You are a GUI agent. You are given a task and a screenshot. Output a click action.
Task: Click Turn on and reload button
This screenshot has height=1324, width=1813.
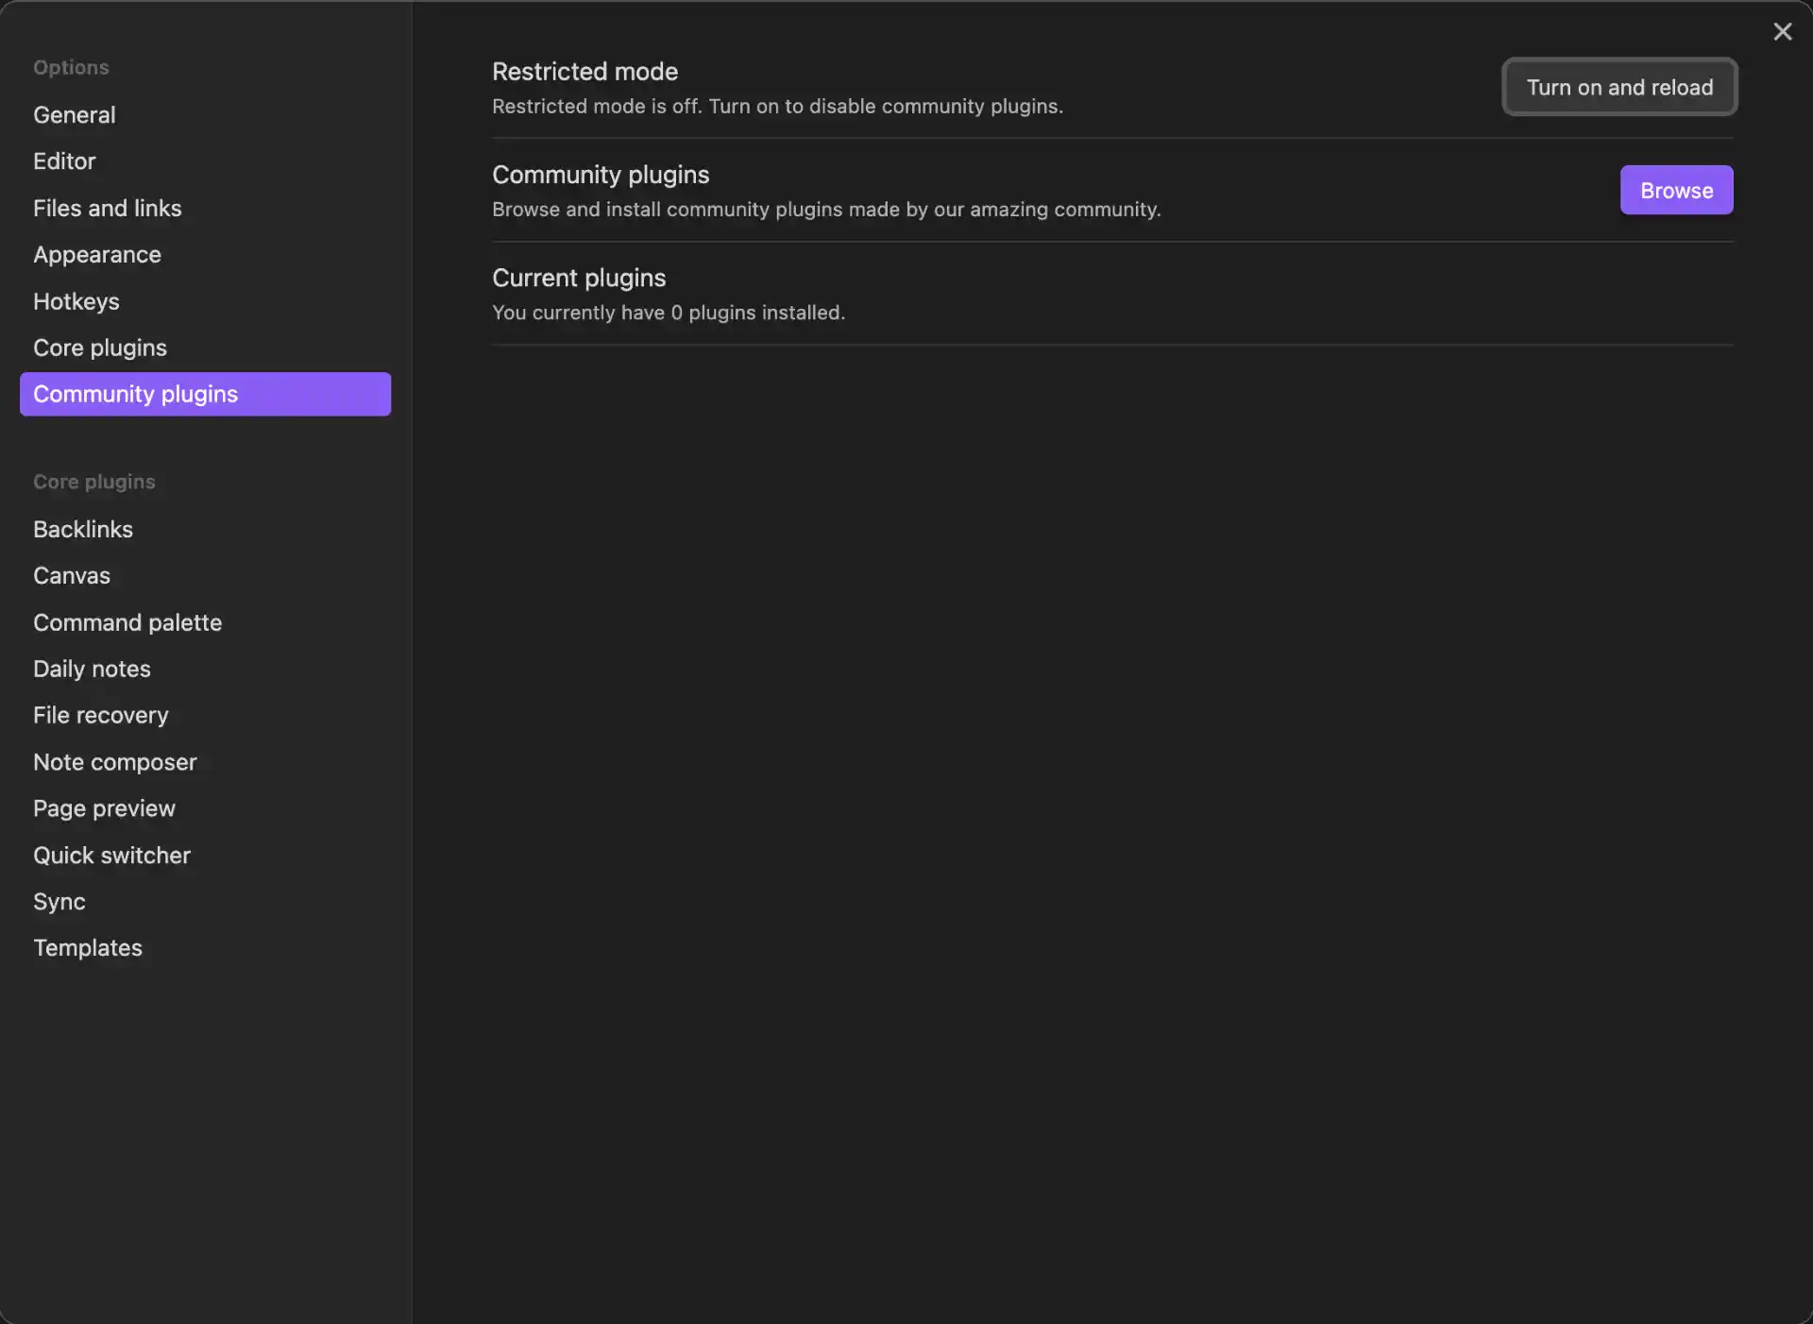pyautogui.click(x=1618, y=87)
